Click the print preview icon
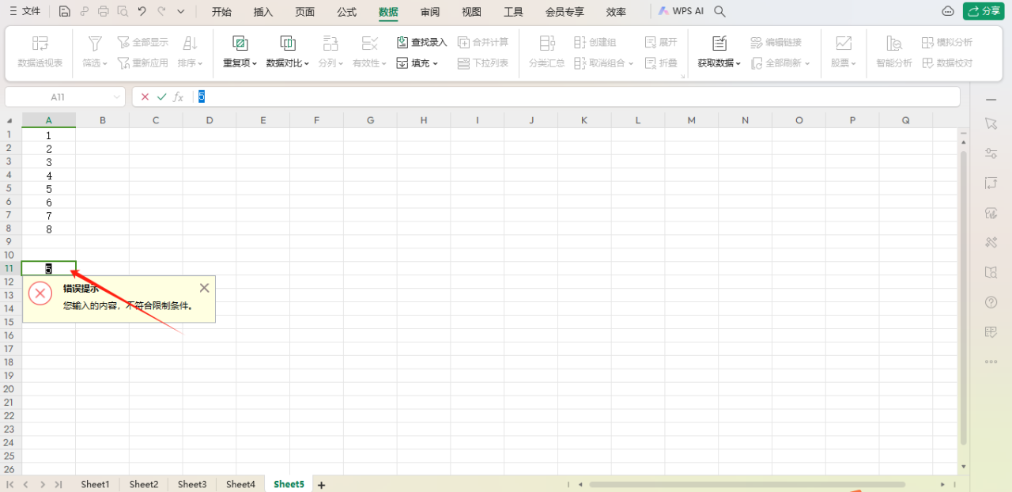 [x=122, y=11]
